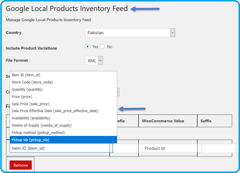Click the Include Product Variations label
240x173 pixels.
[31, 48]
